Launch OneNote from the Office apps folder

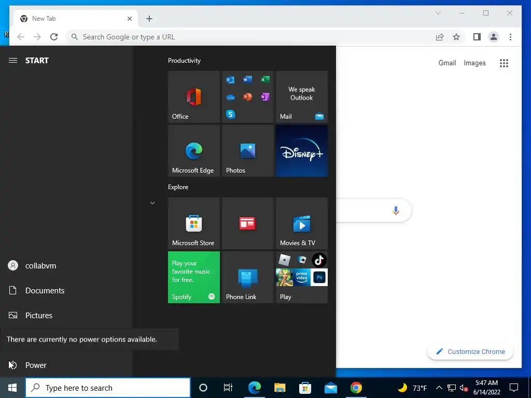(265, 97)
